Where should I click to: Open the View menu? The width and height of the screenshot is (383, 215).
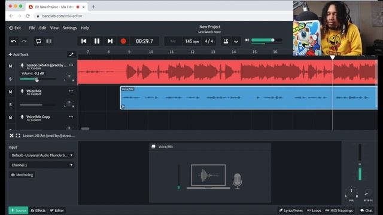tap(54, 28)
